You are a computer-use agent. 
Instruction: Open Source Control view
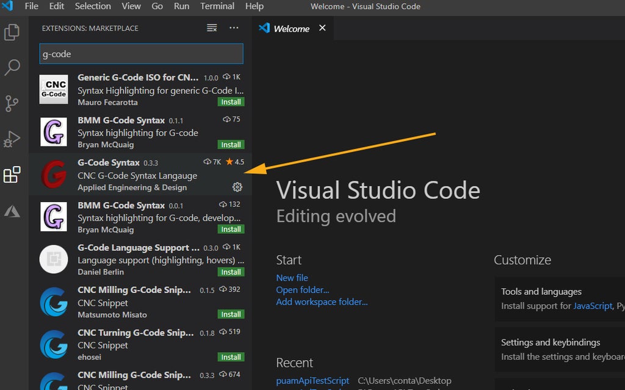pos(12,103)
